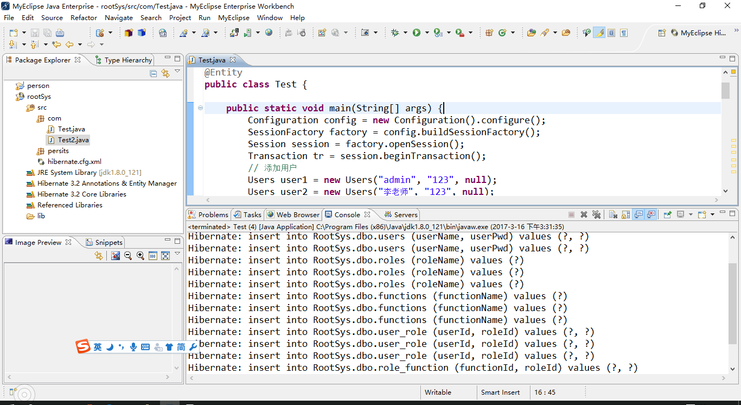The height and width of the screenshot is (405, 741).
Task: Click the New Java Class green C icon
Action: 502,33
